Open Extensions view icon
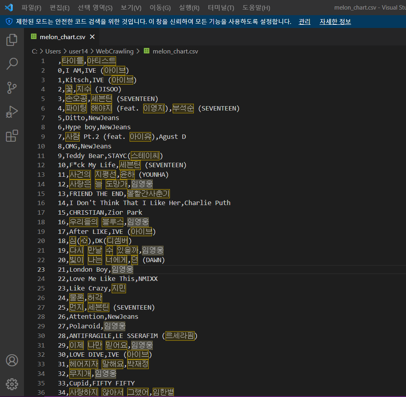 [12, 136]
